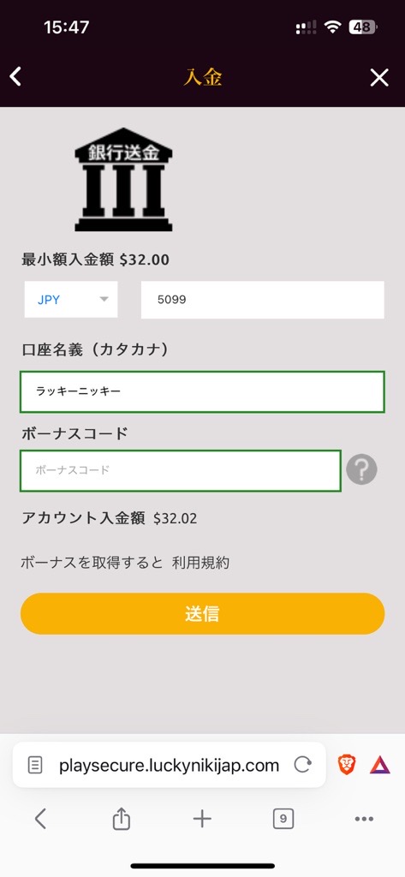
Task: Open the JPY currency dropdown
Action: [x=71, y=300]
